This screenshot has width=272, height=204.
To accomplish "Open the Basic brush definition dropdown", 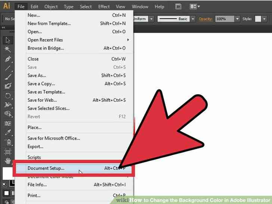I will (x=193, y=19).
